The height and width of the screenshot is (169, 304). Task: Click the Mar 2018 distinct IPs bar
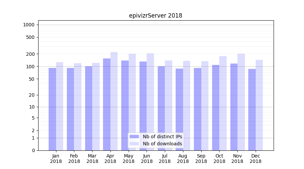tap(88, 108)
